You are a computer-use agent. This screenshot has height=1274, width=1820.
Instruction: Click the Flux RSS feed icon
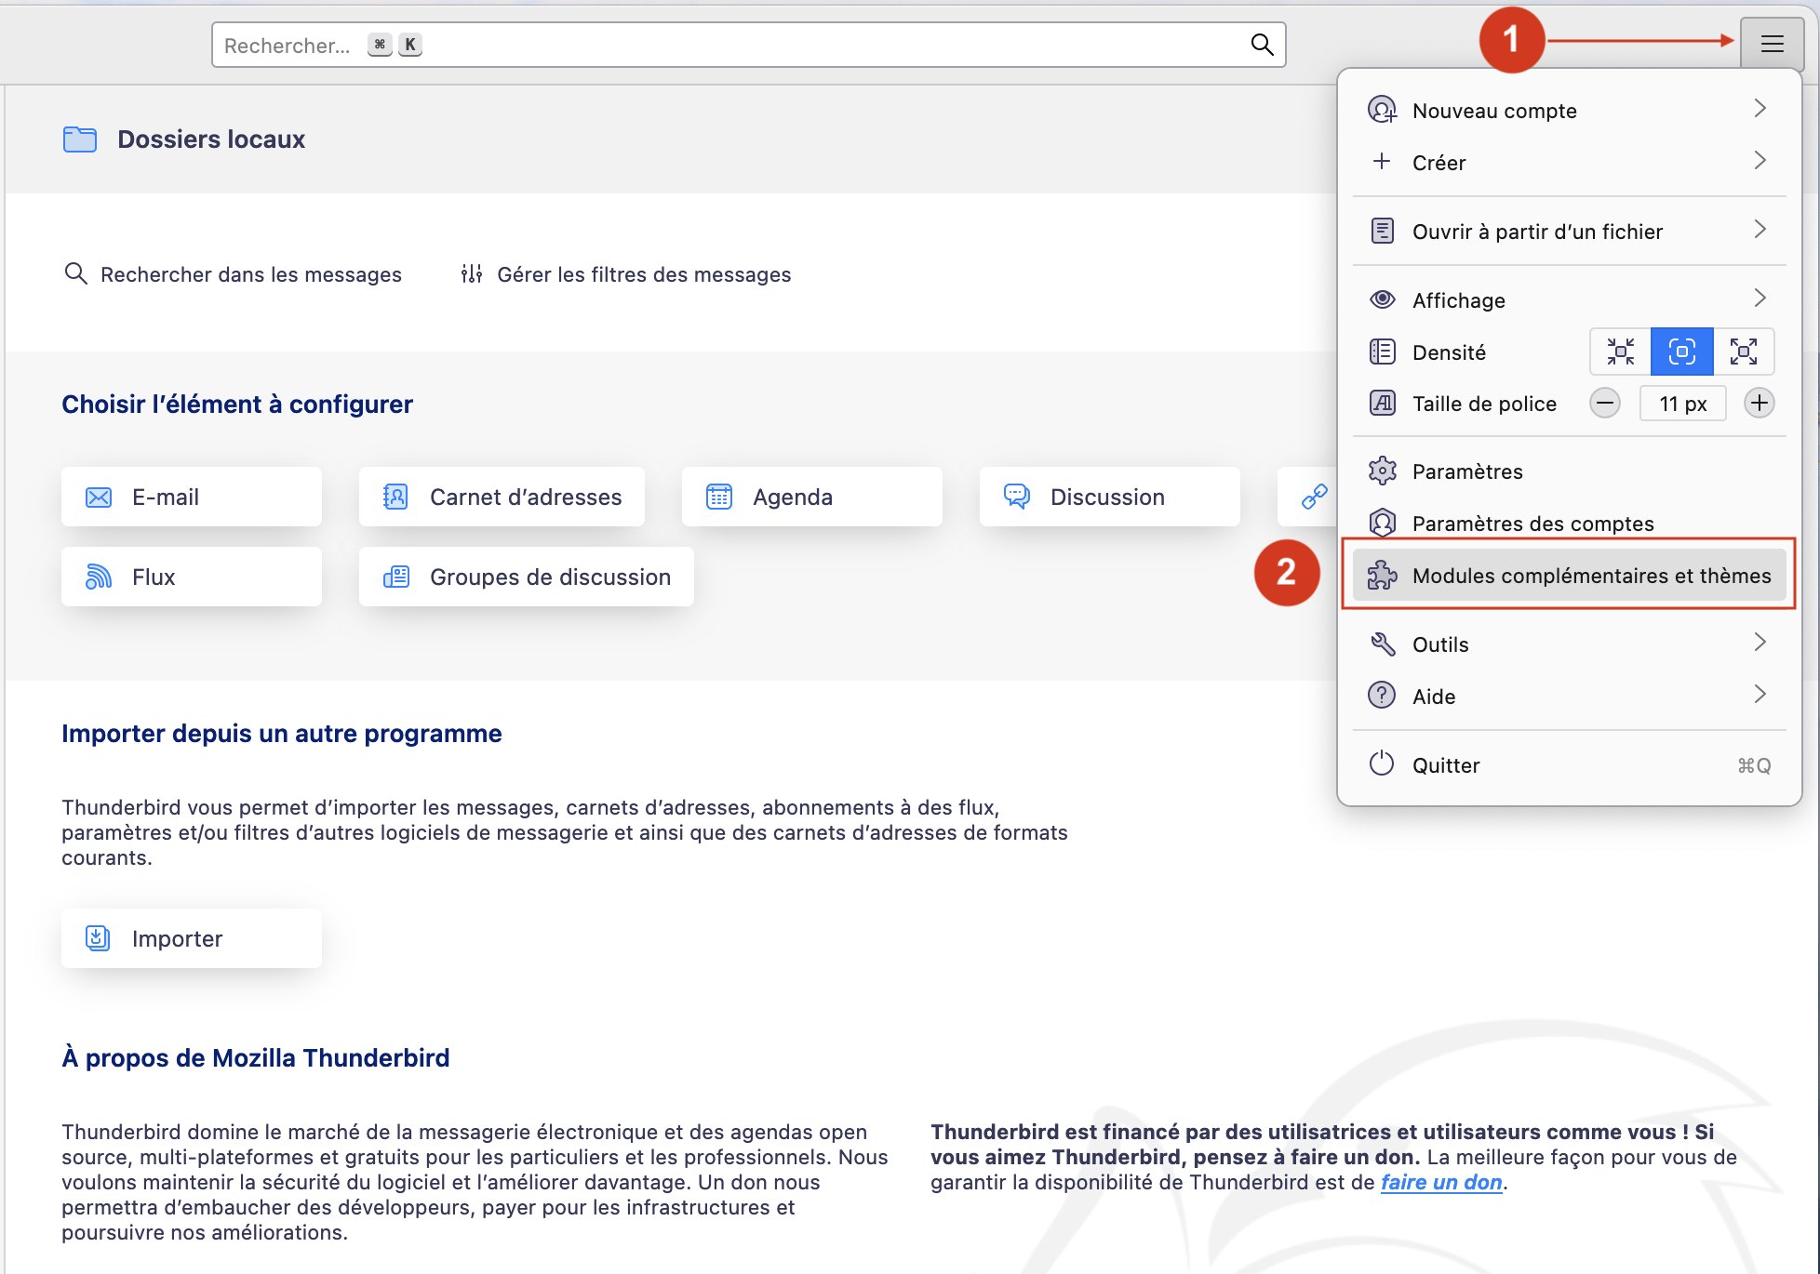tap(99, 577)
